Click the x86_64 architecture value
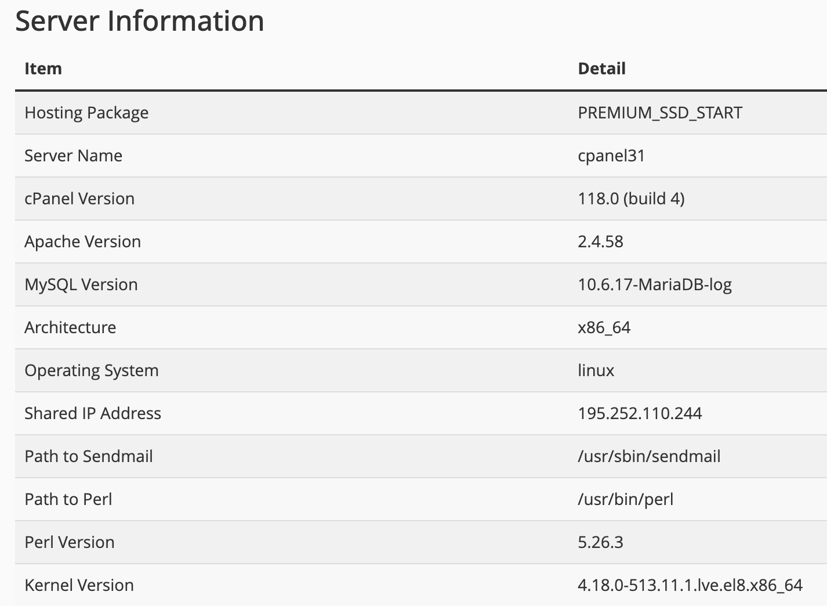The width and height of the screenshot is (827, 606). [604, 327]
